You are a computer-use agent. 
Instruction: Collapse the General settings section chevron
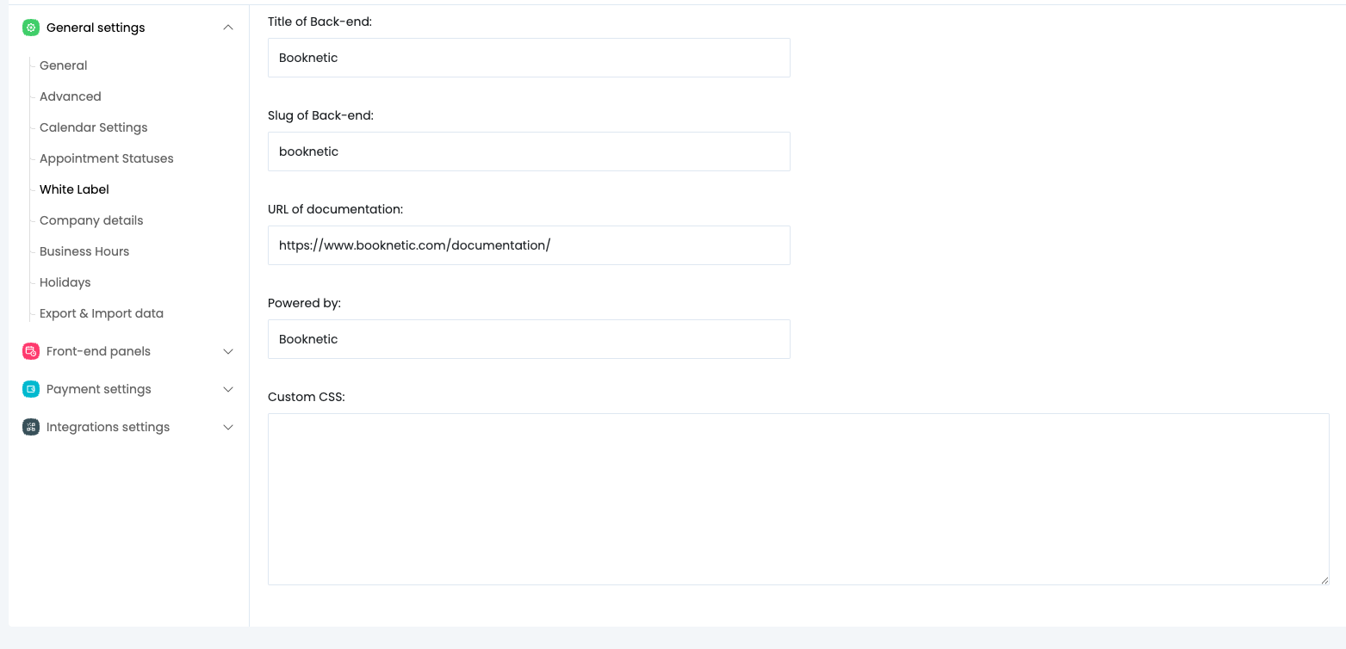pos(228,28)
